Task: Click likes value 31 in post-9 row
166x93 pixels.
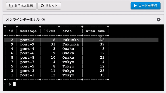Action: [53, 44]
